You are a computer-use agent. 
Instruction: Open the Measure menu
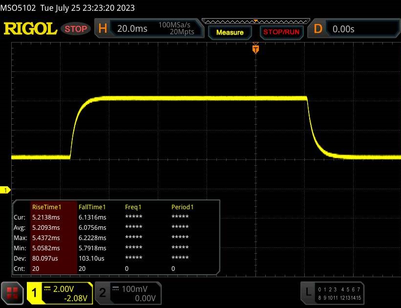click(230, 32)
